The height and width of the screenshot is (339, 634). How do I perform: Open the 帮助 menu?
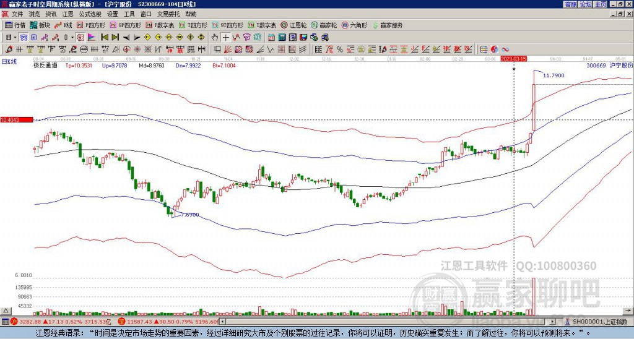(191, 14)
